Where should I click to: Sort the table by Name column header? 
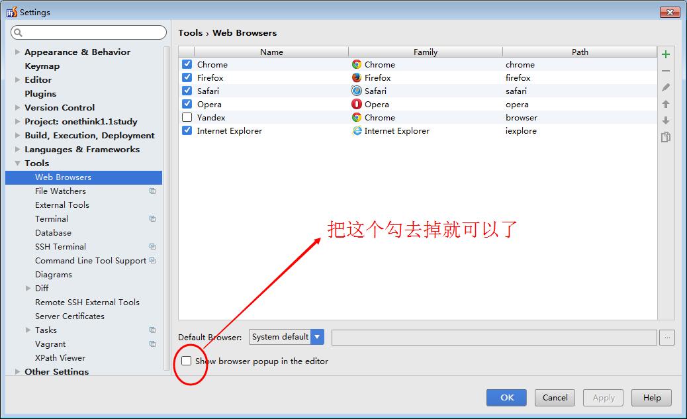[x=271, y=52]
